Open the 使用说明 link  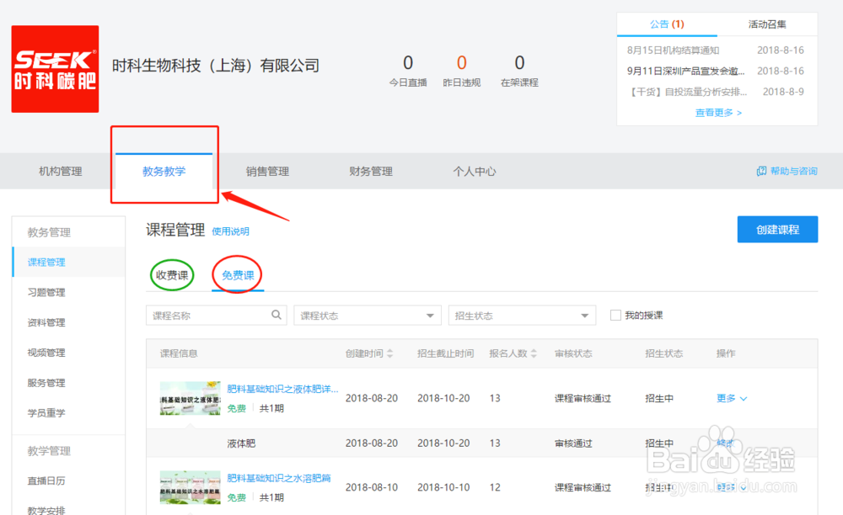tap(230, 231)
